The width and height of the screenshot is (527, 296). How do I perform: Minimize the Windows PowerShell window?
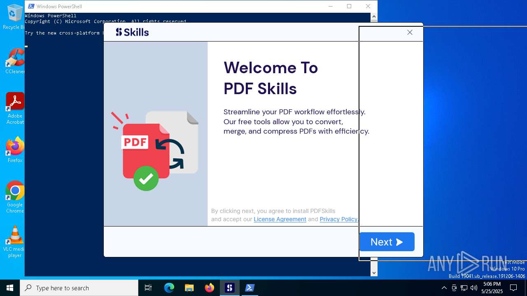331,6
